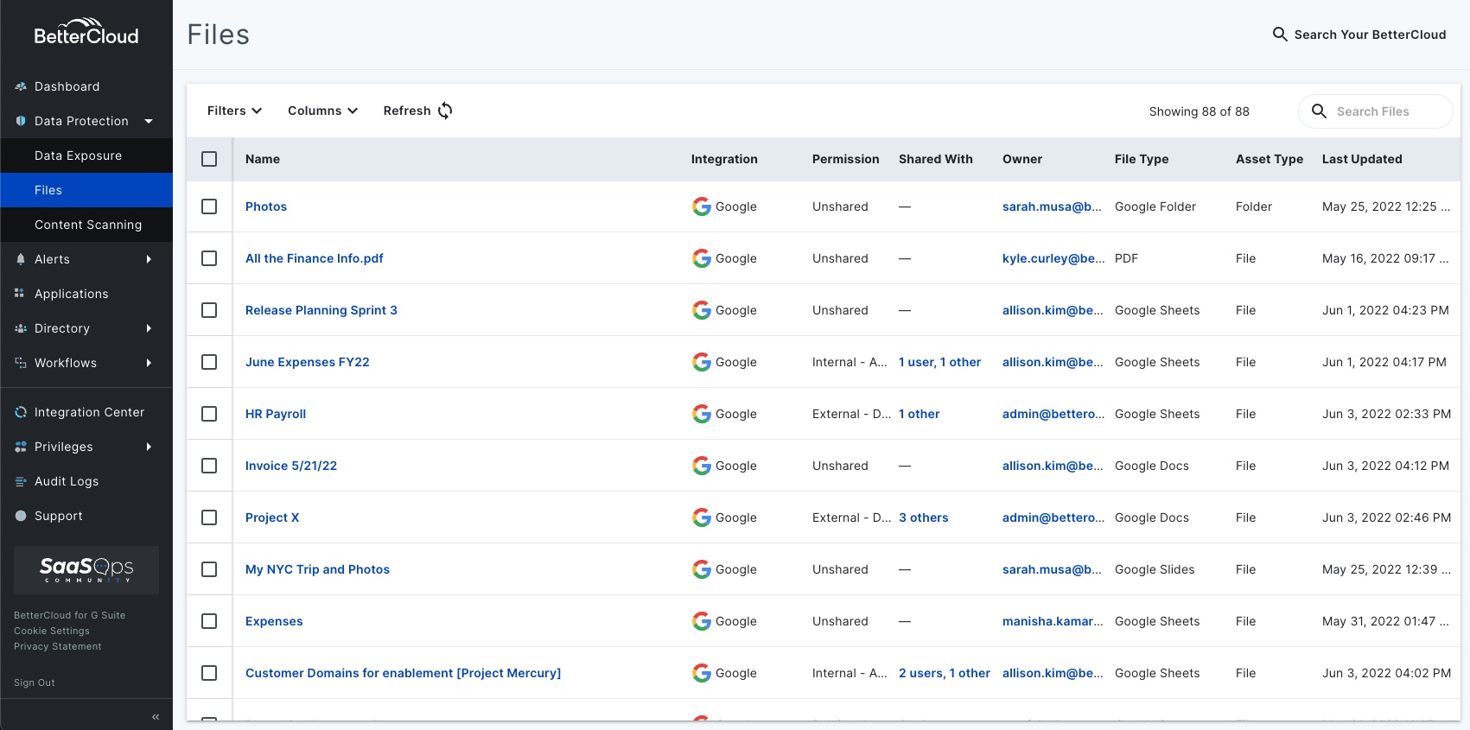Click the magnifier icon in Search Files

(x=1319, y=111)
